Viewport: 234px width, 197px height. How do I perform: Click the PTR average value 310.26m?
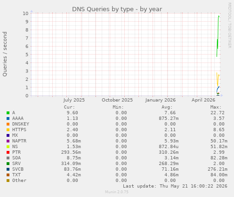[169, 152]
